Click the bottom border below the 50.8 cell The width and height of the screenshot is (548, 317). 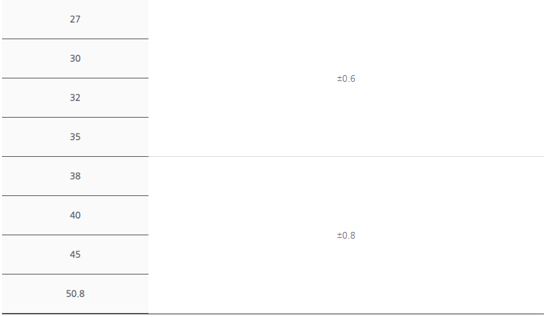(x=75, y=314)
